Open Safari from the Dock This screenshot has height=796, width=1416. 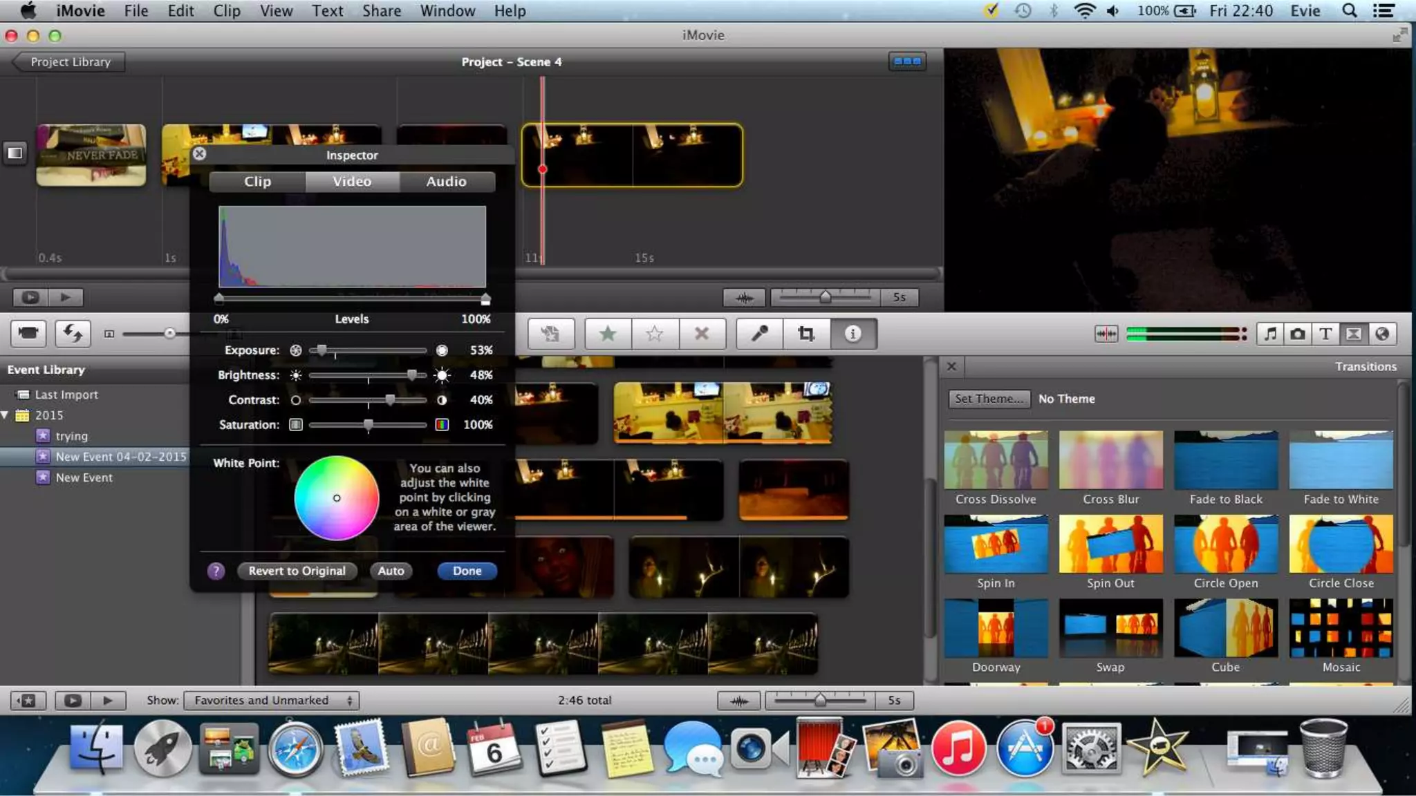(x=295, y=748)
